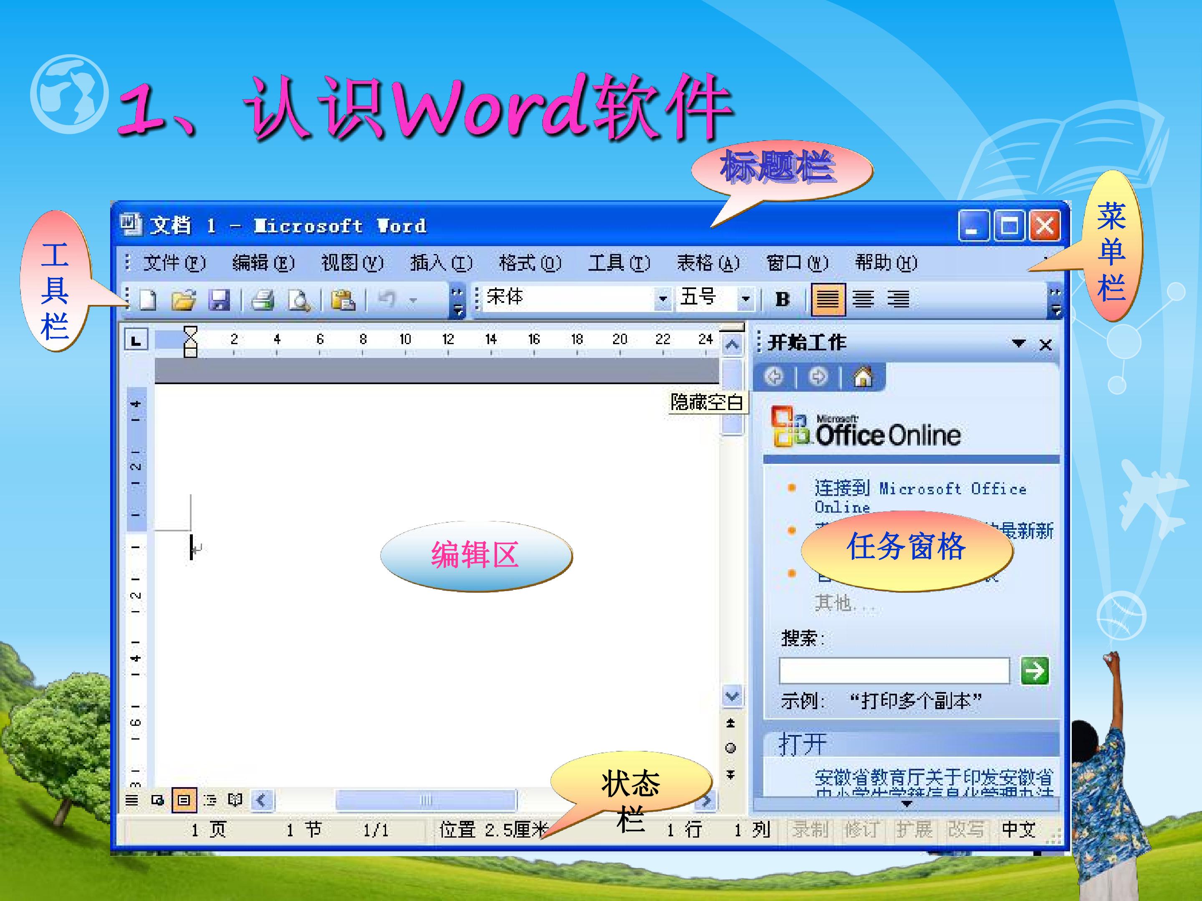Screen dimensions: 1202x901
Task: Switch to Print Layout view button
Action: coord(184,800)
